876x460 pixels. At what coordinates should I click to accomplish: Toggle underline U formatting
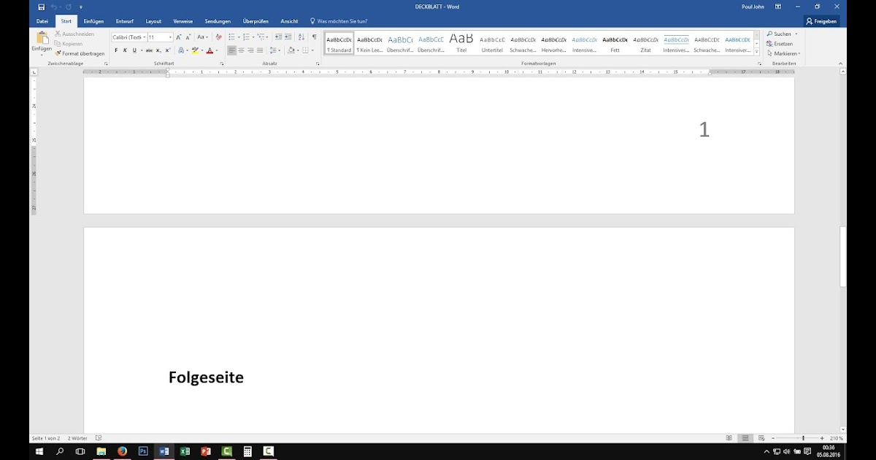pos(134,50)
